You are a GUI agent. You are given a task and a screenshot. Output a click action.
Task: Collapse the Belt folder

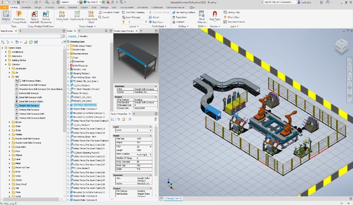pos(10,77)
